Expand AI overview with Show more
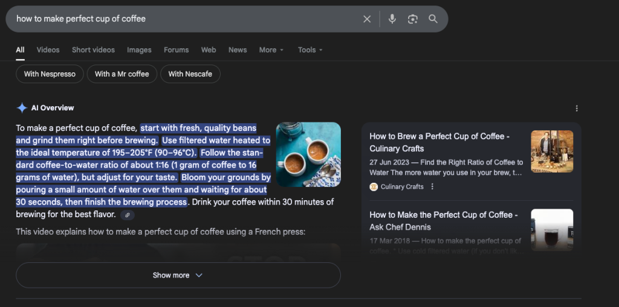The height and width of the screenshot is (307, 619). coord(178,275)
